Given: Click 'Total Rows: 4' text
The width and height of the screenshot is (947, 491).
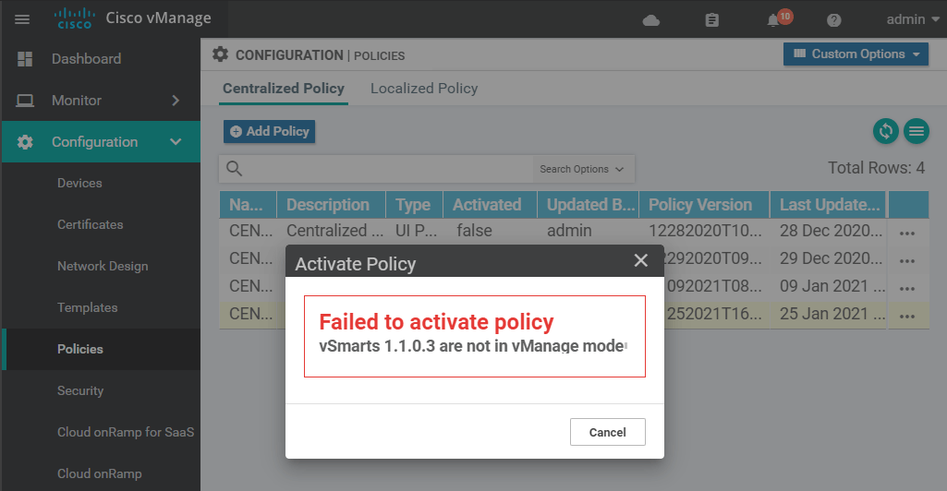Looking at the screenshot, I should click(x=876, y=168).
